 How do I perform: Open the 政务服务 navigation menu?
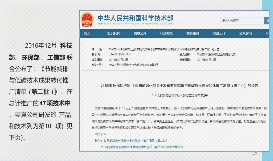pos(193,33)
